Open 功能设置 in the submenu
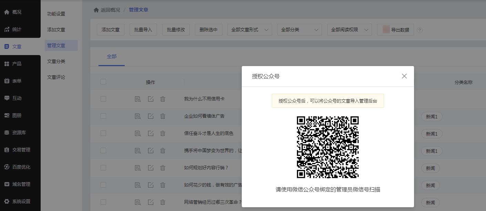486x211 pixels. coord(56,14)
